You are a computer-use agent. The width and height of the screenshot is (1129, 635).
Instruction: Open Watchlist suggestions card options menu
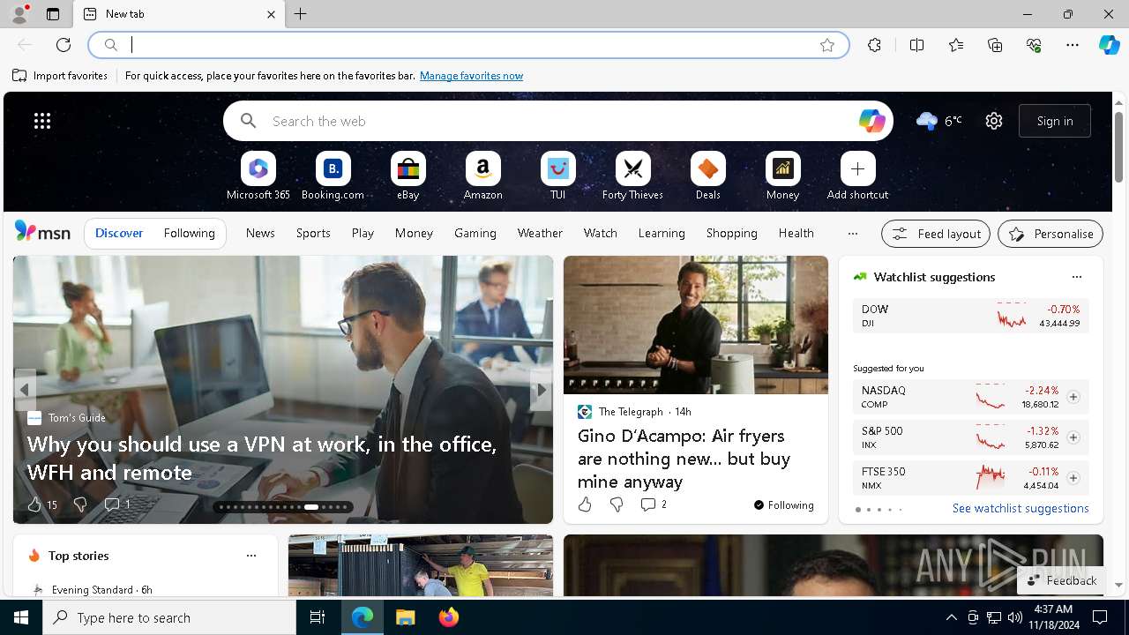coord(1076,277)
